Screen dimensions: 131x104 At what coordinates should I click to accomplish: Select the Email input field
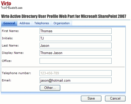(x=75, y=80)
